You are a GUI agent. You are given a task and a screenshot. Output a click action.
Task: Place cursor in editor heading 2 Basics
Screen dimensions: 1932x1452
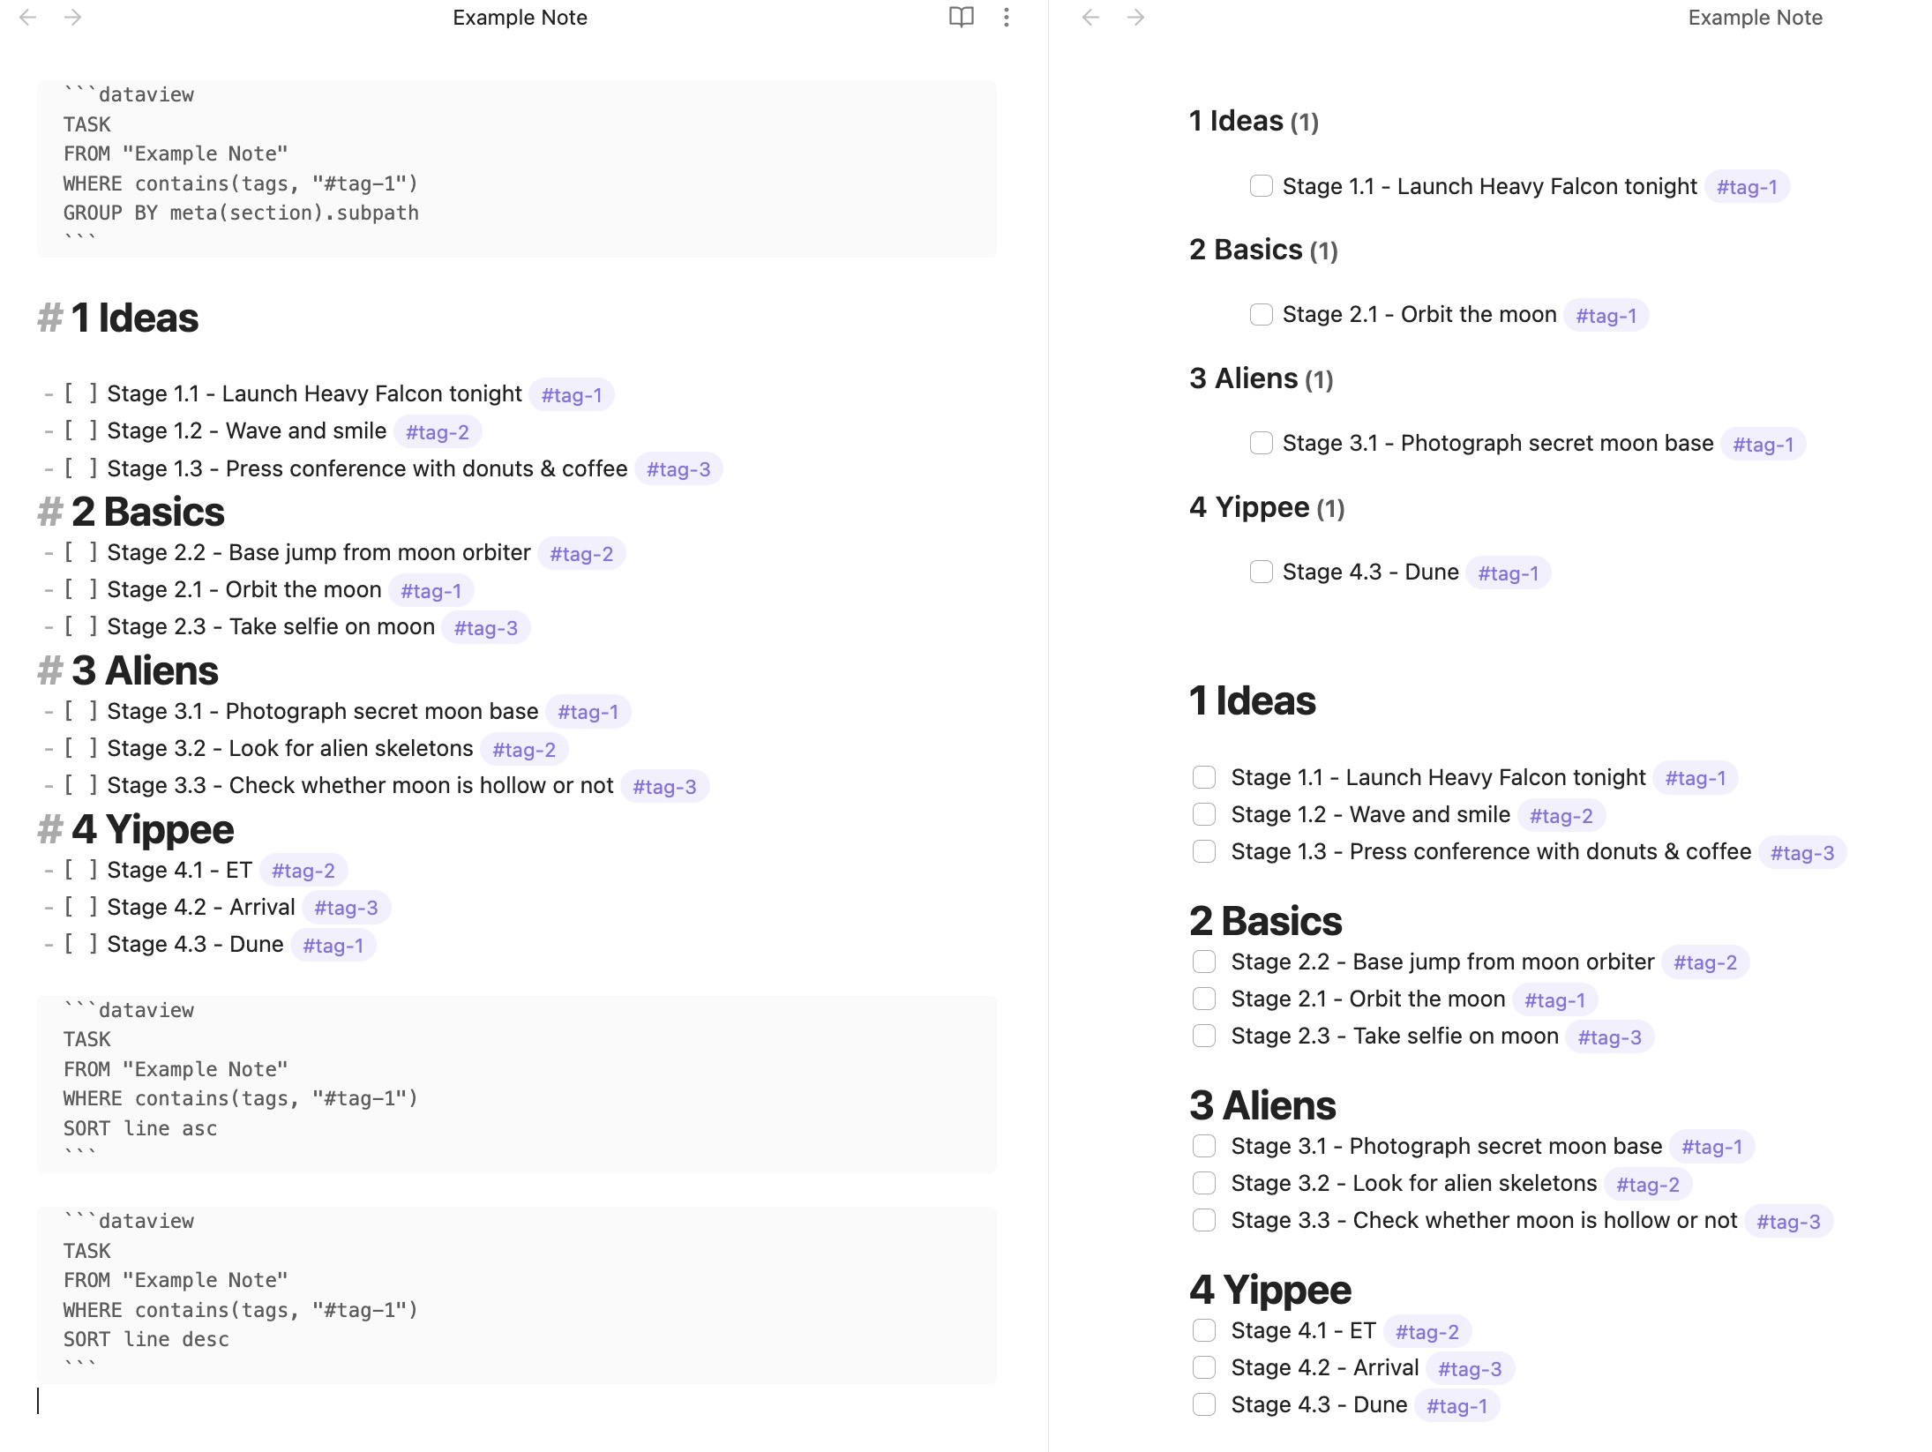pyautogui.click(x=148, y=512)
